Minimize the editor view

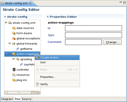pos(121,2)
